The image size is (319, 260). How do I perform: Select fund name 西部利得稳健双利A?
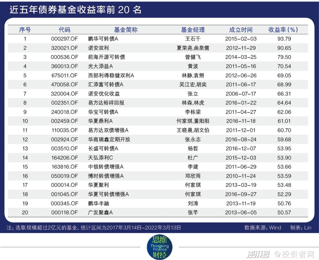[111, 75]
